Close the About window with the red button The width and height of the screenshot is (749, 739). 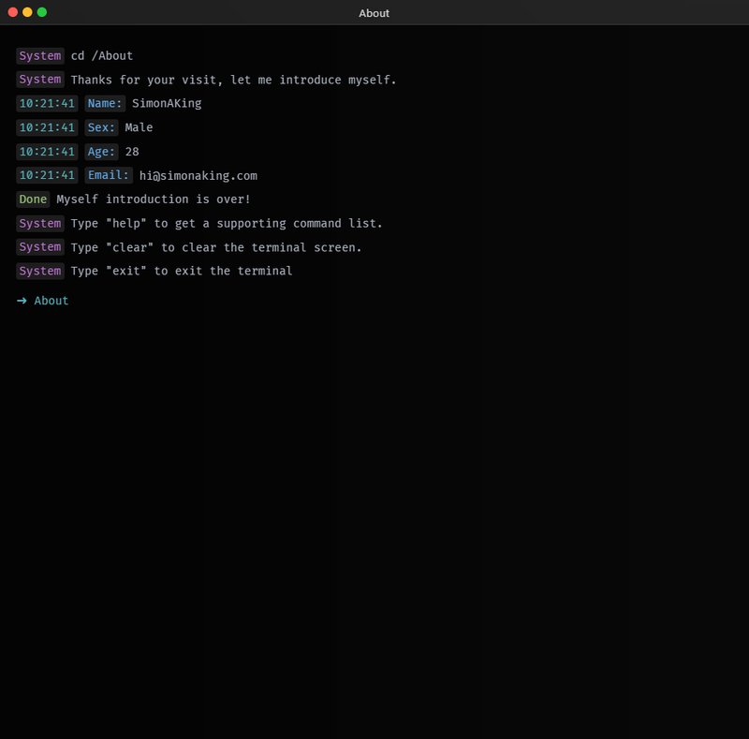(x=13, y=12)
